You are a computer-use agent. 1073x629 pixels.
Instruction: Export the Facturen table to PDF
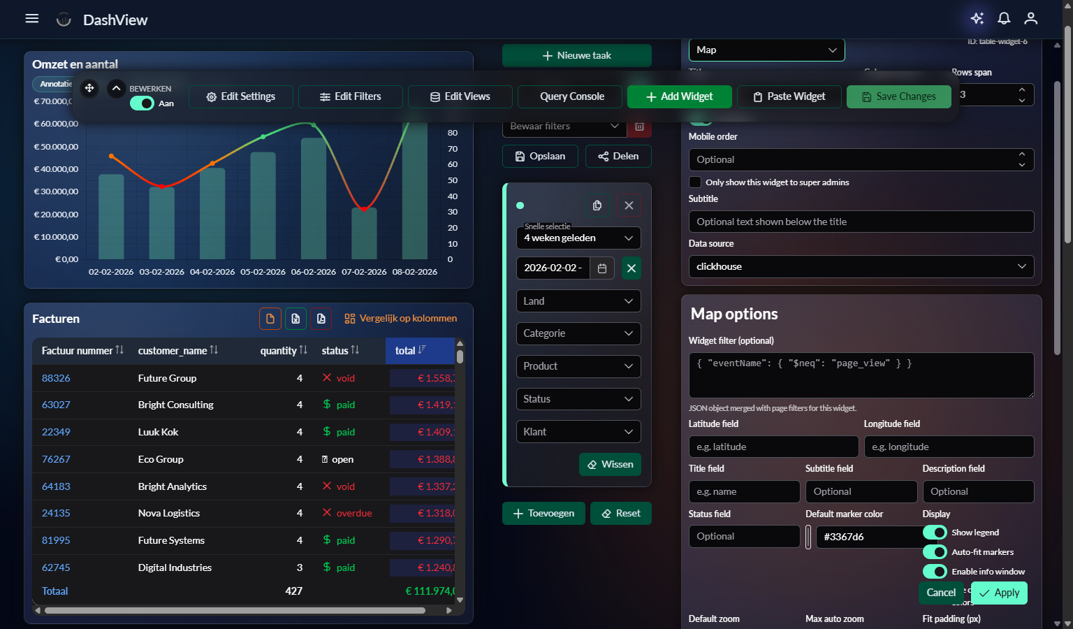(321, 318)
